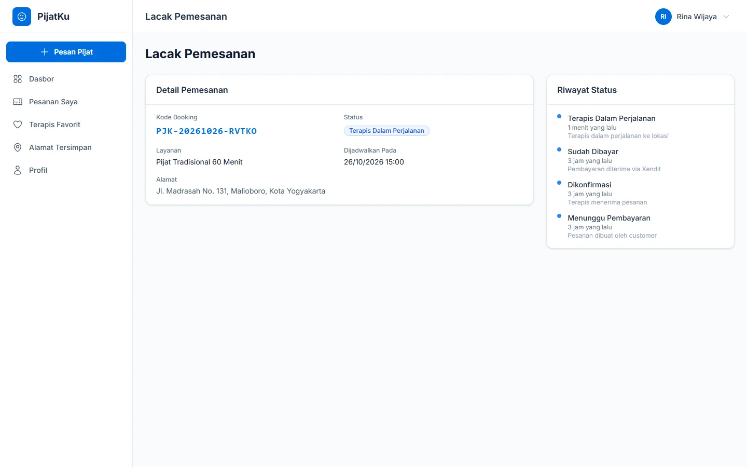Click the blue dot beside Sudah Dibayar

tap(559, 149)
